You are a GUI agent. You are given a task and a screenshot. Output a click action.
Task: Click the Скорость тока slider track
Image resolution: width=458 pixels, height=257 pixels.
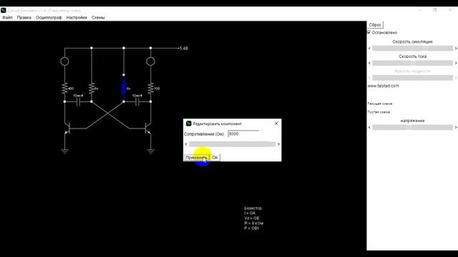click(412, 63)
